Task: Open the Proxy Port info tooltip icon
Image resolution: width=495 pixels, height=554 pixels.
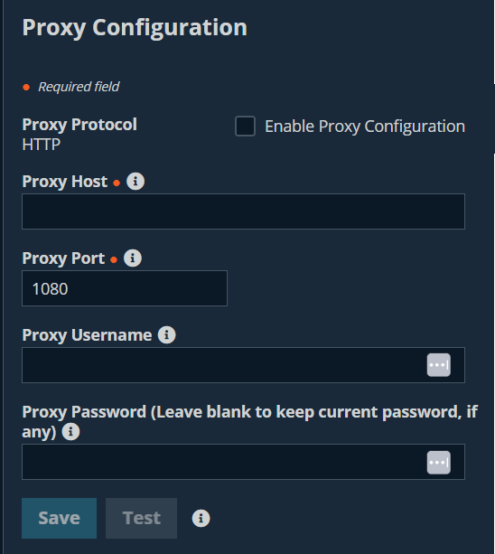Action: [x=133, y=258]
